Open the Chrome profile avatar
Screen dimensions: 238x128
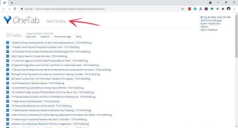[228, 9]
